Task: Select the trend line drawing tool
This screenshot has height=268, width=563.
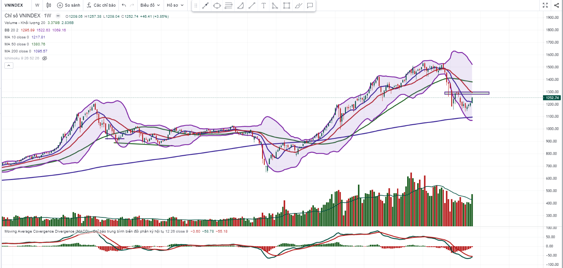Action: click(x=252, y=6)
